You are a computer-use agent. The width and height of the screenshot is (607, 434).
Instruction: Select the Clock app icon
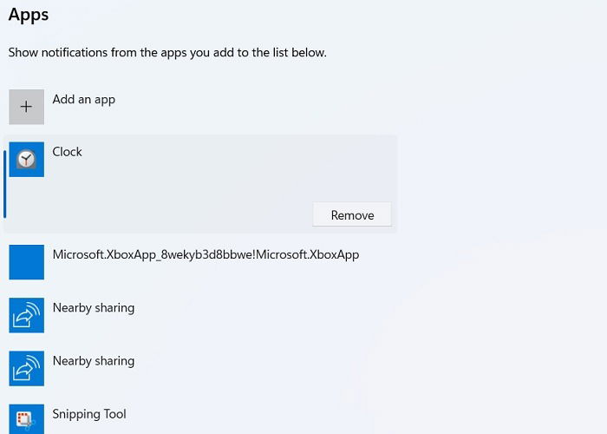(x=26, y=159)
